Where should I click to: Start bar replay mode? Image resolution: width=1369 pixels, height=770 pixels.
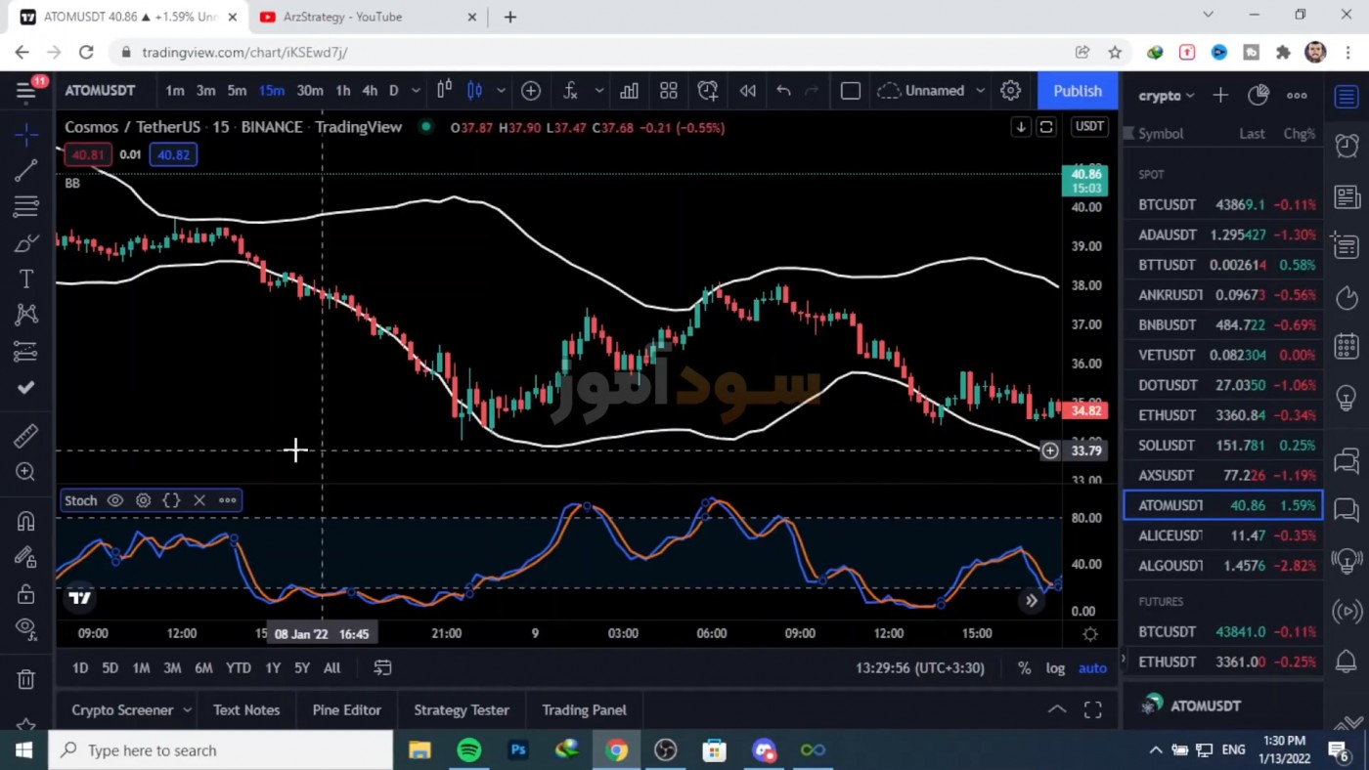pyautogui.click(x=748, y=91)
